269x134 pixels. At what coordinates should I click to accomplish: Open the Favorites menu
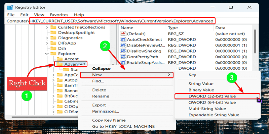coord(59,15)
